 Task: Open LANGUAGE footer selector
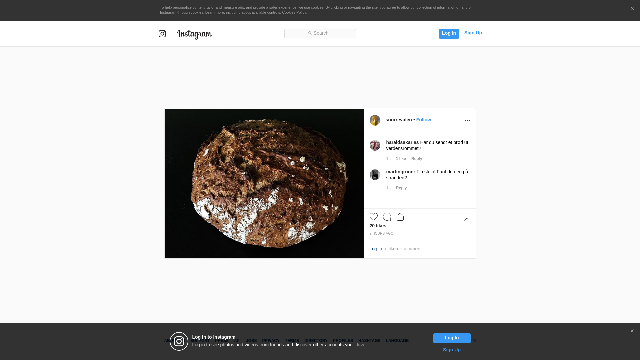point(397,341)
